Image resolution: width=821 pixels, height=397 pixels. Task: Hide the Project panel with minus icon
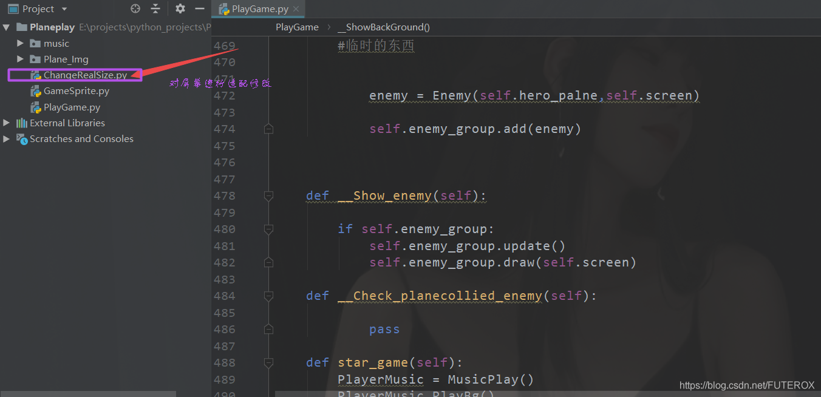click(x=199, y=8)
